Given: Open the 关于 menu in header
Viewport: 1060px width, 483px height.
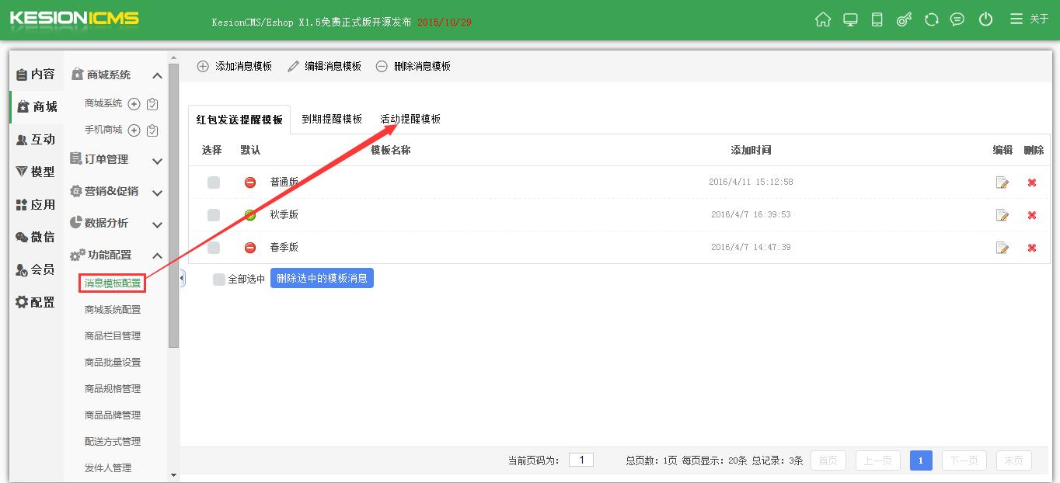Looking at the screenshot, I should [x=1029, y=19].
